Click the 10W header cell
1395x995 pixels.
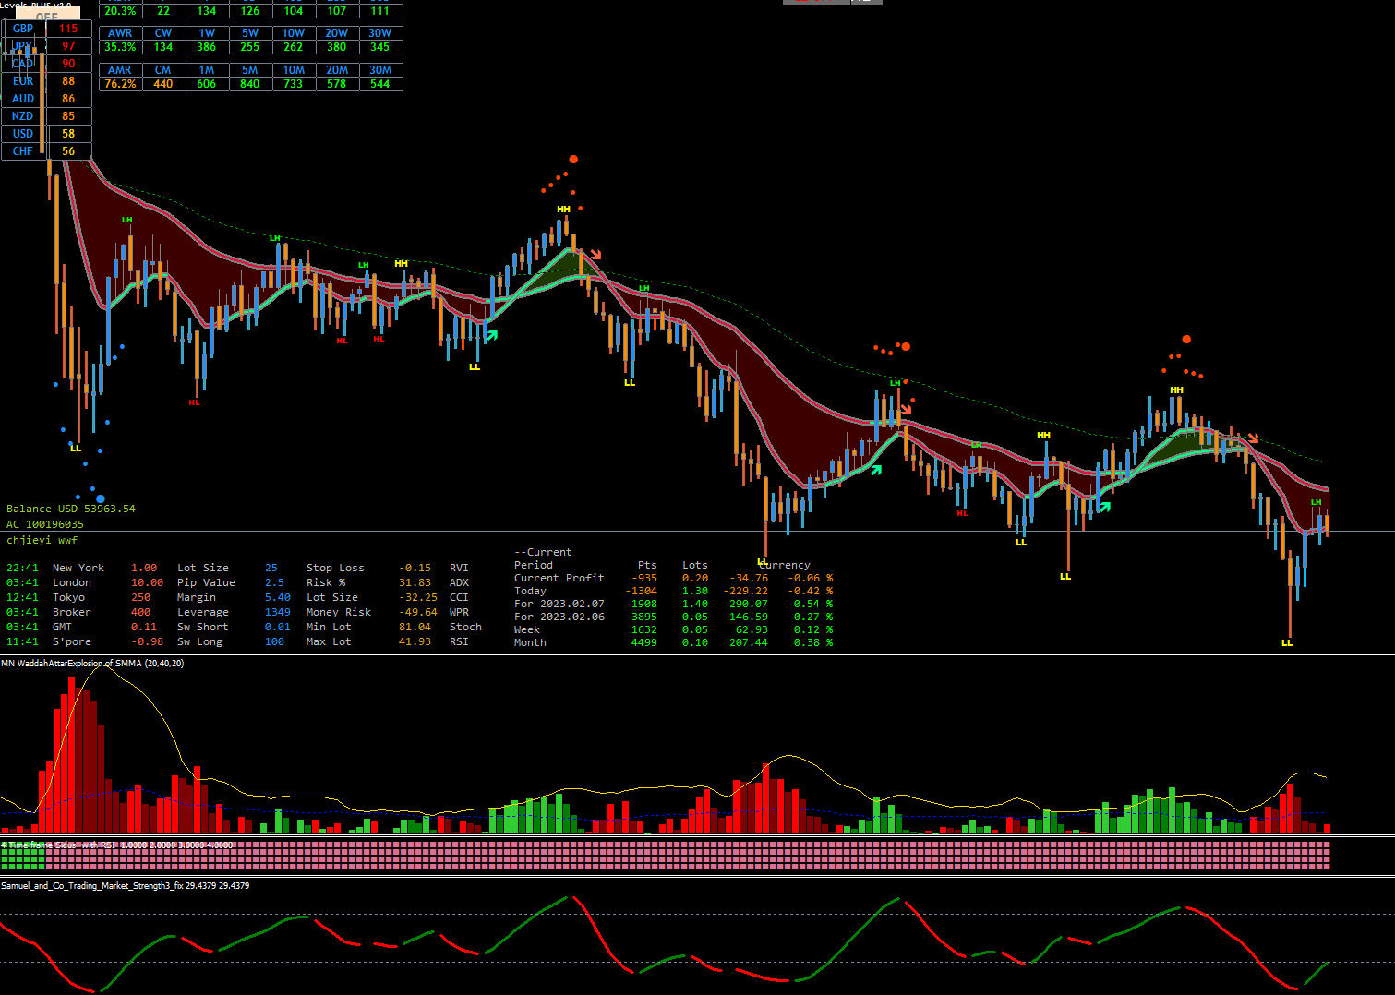coord(294,33)
